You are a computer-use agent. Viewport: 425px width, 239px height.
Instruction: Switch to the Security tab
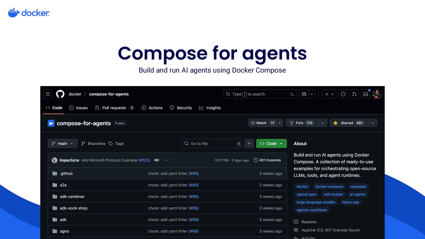(181, 108)
